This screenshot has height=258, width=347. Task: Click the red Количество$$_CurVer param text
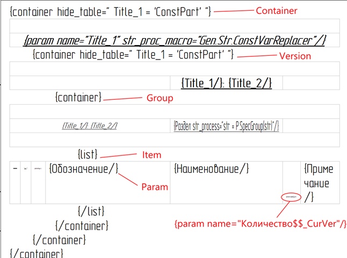(x=261, y=223)
